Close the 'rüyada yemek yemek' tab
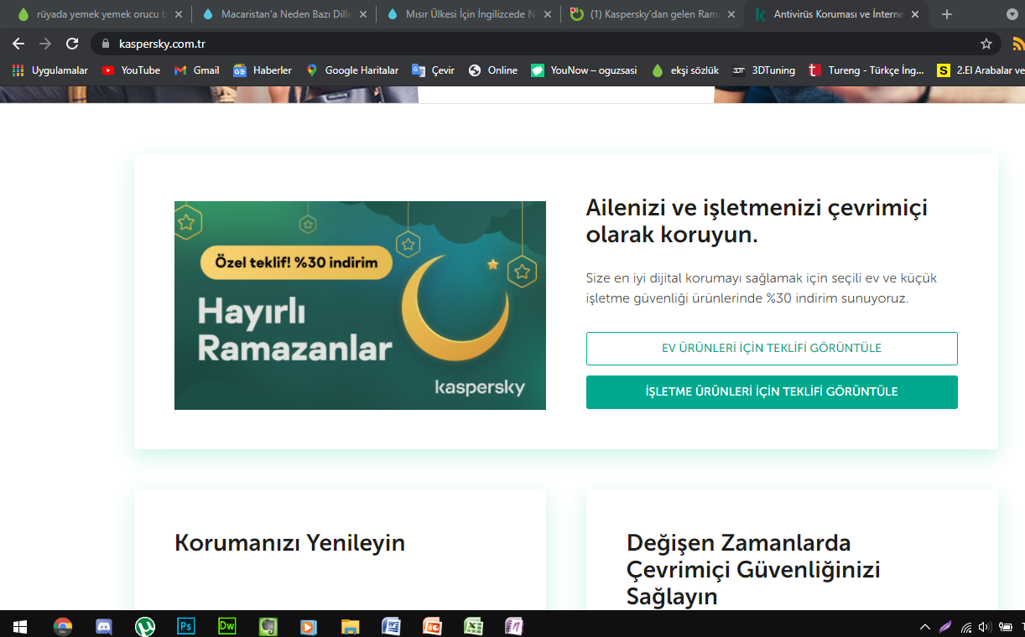Viewport: 1025px width, 637px height. tap(178, 14)
